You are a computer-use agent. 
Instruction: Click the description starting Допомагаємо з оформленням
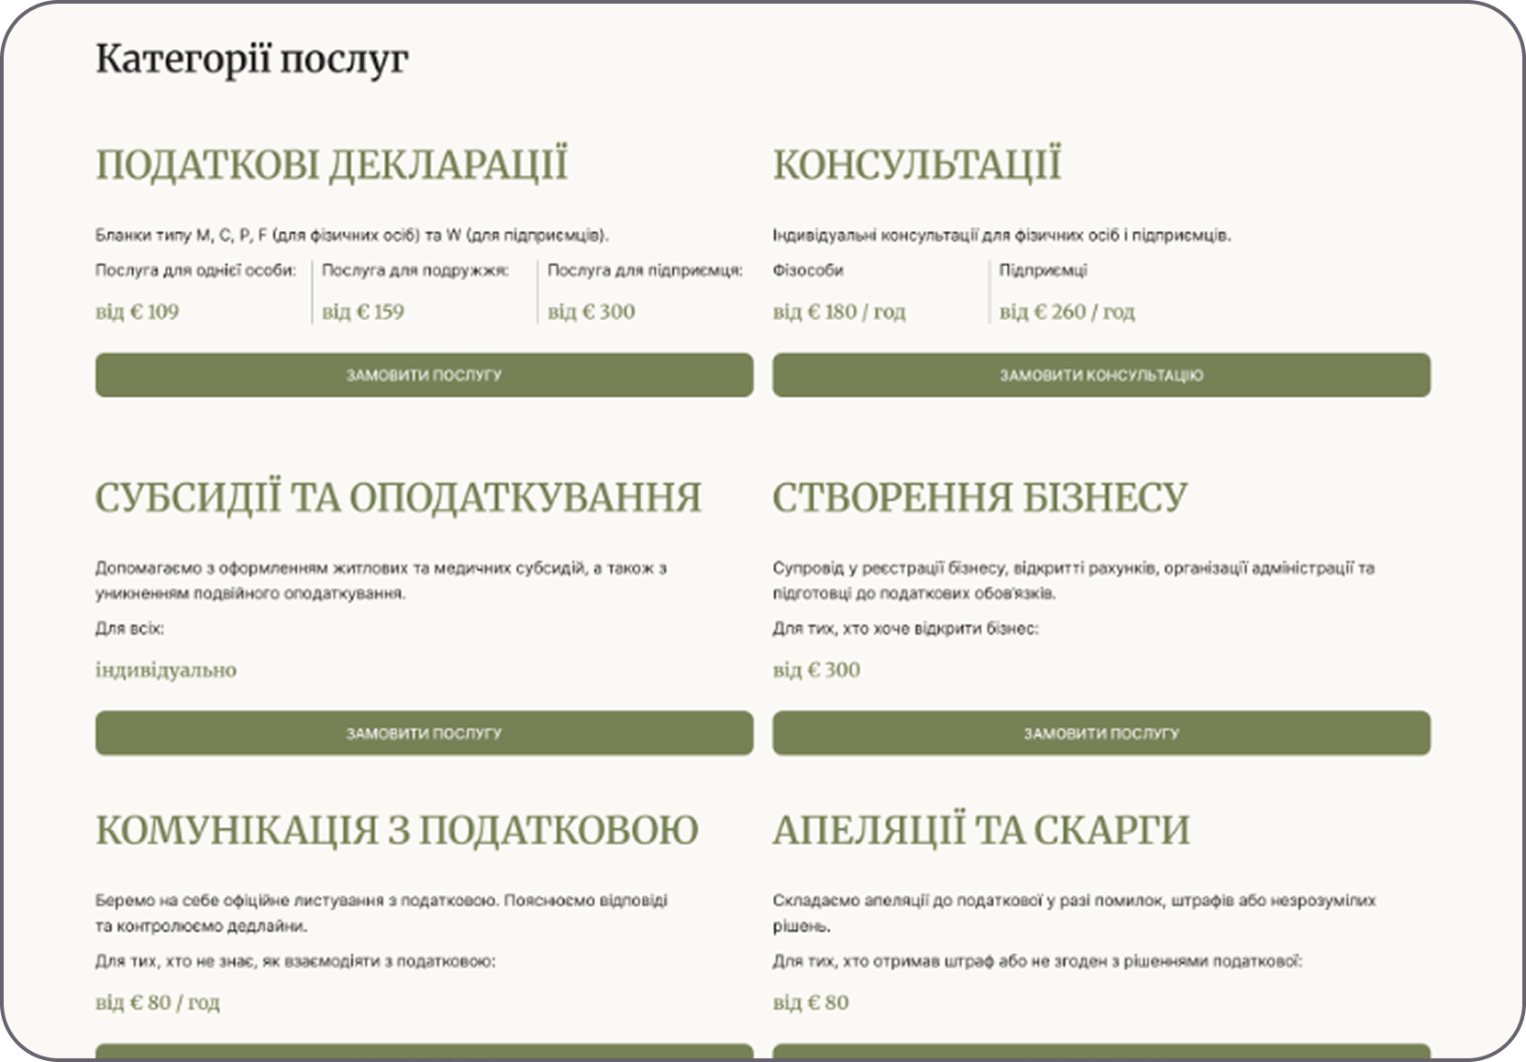(x=381, y=581)
